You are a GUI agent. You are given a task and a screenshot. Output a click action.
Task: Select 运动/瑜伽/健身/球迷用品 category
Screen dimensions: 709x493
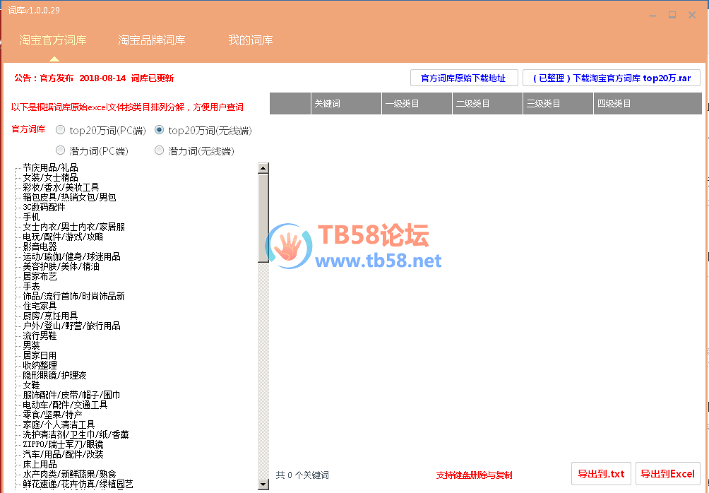tap(72, 256)
